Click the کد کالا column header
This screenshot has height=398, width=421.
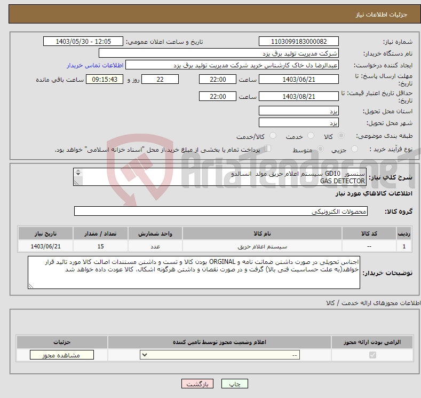pos(369,233)
